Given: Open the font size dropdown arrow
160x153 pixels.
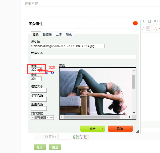Looking at the screenshot, I should click(x=148, y=28).
